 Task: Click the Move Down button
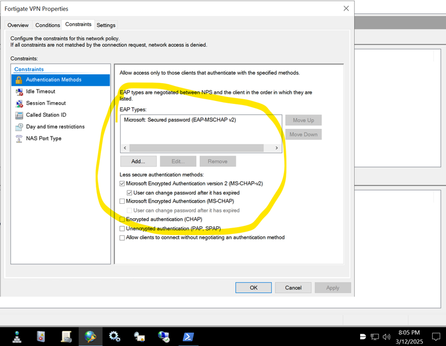[x=304, y=135]
